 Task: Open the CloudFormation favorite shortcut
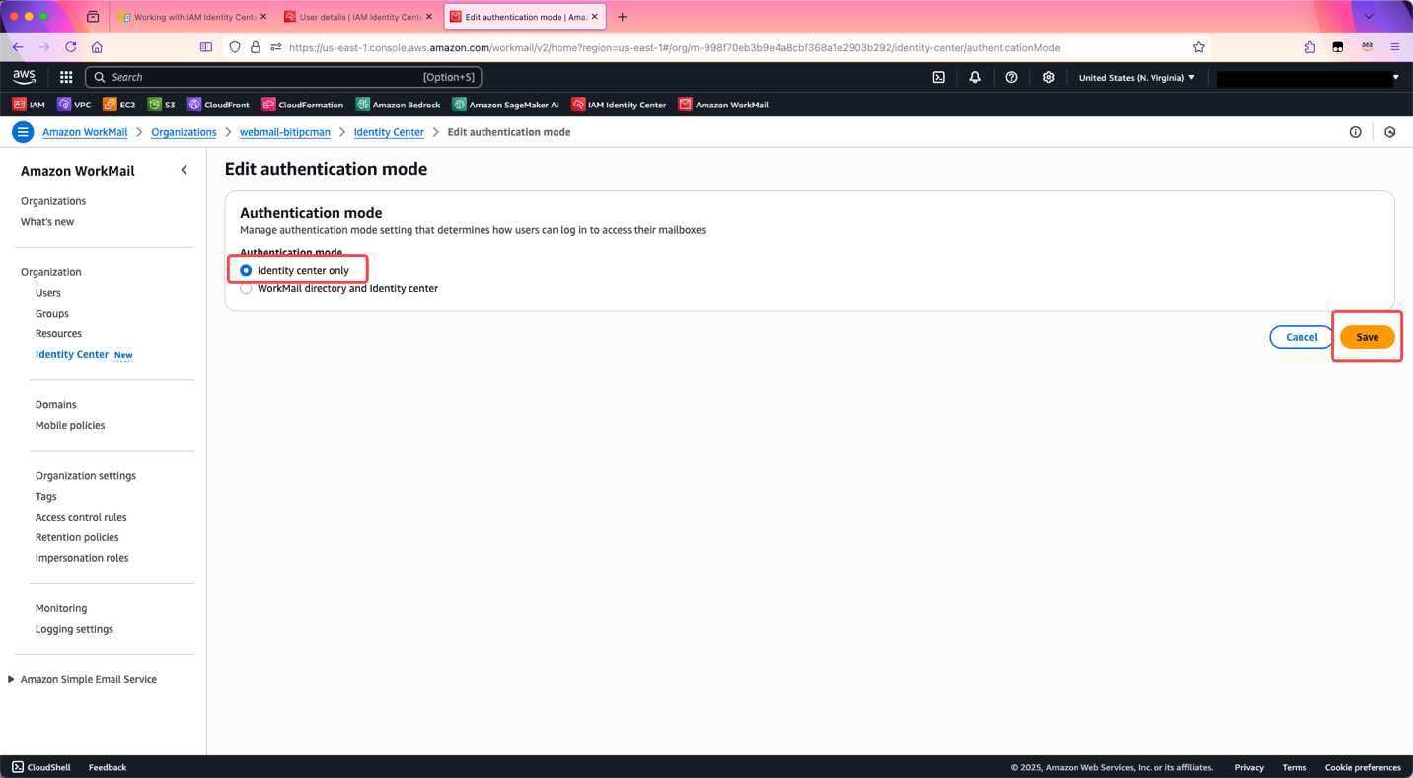coord(303,105)
